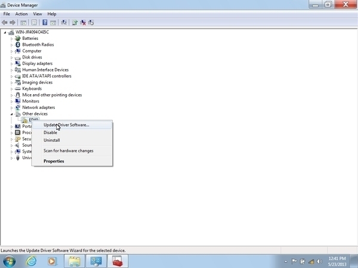Choose Properties in the context menu
358x268 pixels.
pyautogui.click(x=54, y=161)
